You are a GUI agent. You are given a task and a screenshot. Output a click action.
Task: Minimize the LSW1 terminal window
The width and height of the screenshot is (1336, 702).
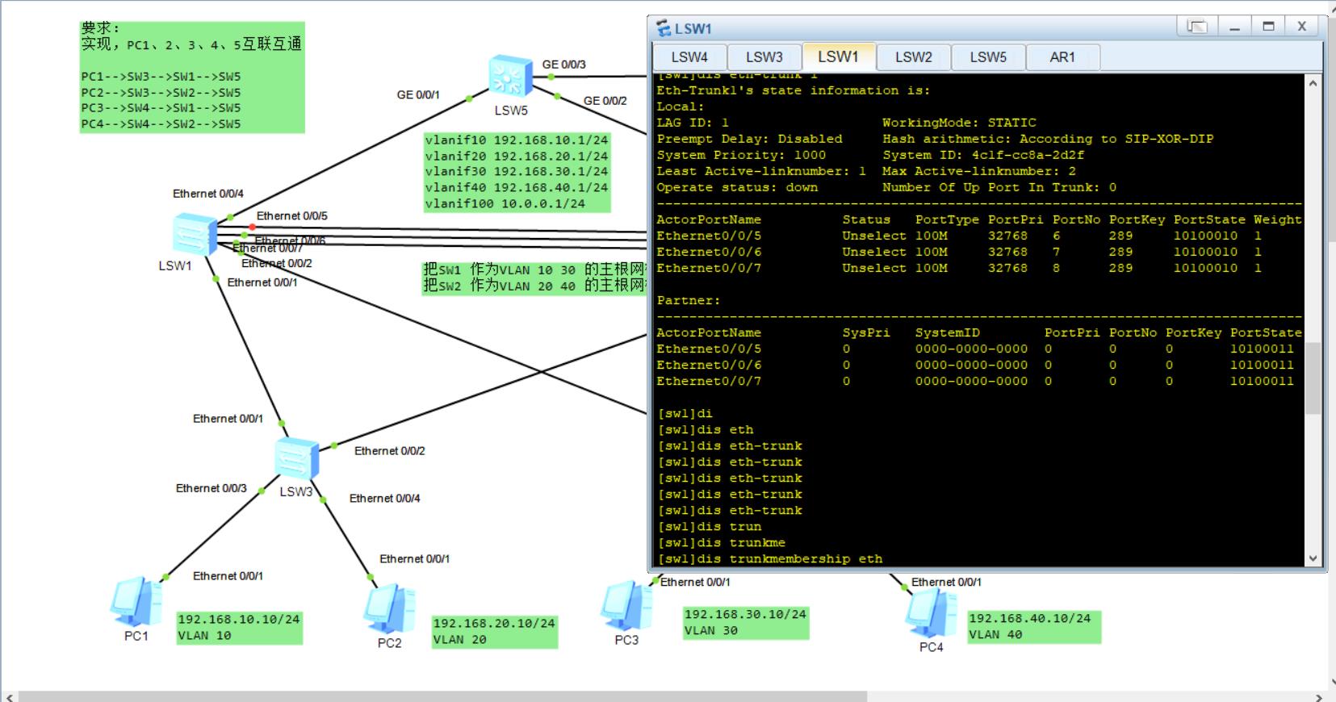(1234, 27)
